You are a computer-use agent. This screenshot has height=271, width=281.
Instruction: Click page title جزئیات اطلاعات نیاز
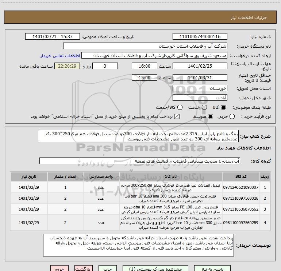(x=249, y=17)
